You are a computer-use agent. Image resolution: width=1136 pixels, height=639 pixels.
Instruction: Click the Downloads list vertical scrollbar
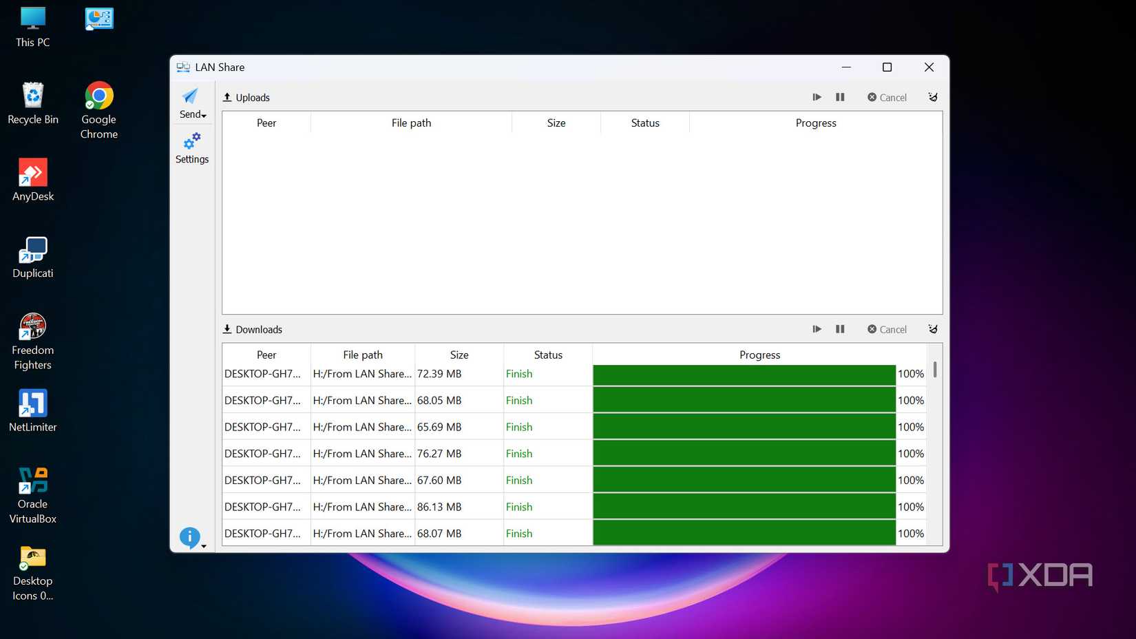coord(934,370)
